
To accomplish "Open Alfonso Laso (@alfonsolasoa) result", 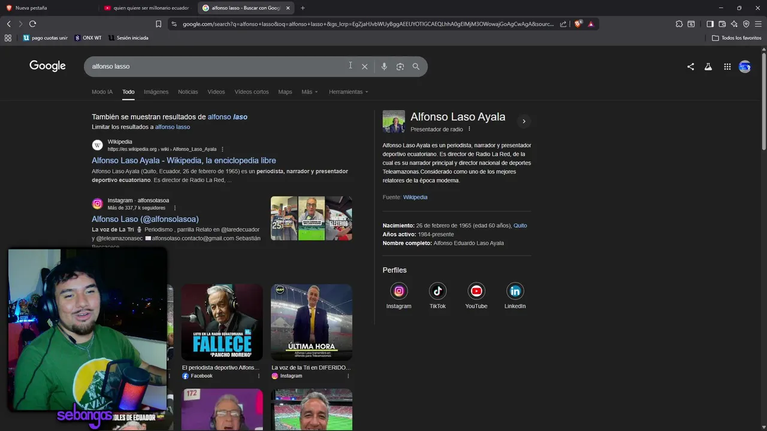I will pyautogui.click(x=145, y=219).
